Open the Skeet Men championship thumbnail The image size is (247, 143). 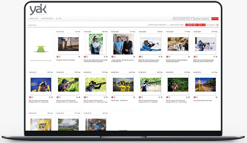(x=41, y=84)
